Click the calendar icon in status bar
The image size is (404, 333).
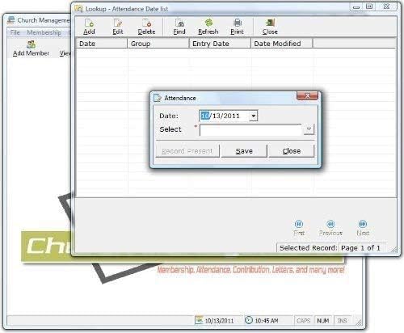199,320
